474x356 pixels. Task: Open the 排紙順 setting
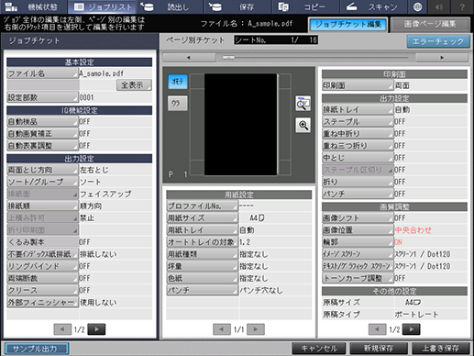(x=42, y=206)
